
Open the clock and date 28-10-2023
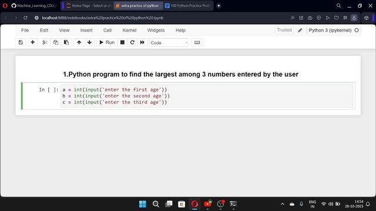pos(354,204)
